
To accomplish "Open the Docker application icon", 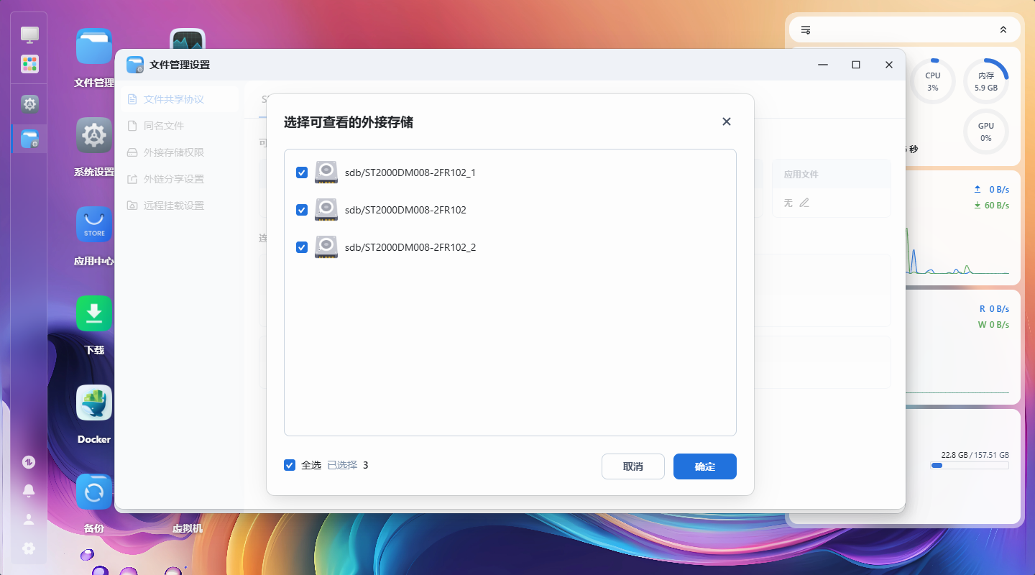I will tap(93, 402).
